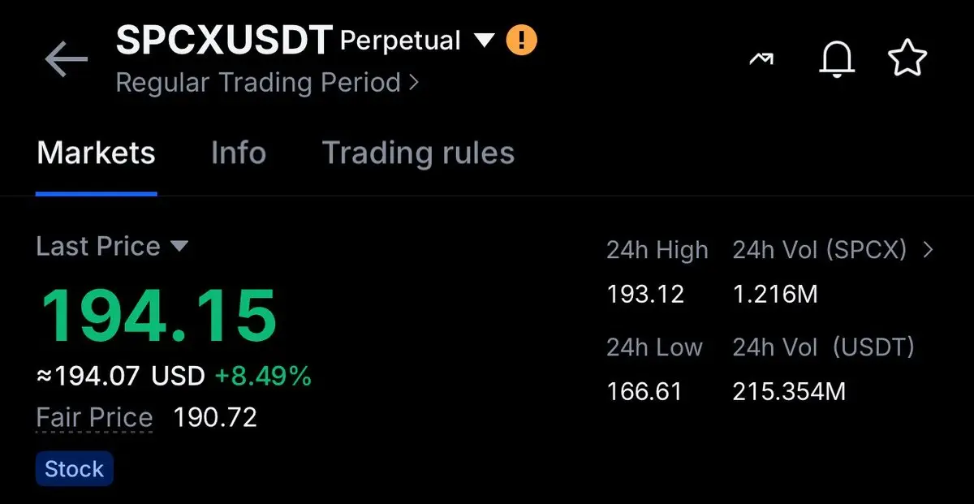
Task: Open the chart trend icon
Action: [761, 60]
